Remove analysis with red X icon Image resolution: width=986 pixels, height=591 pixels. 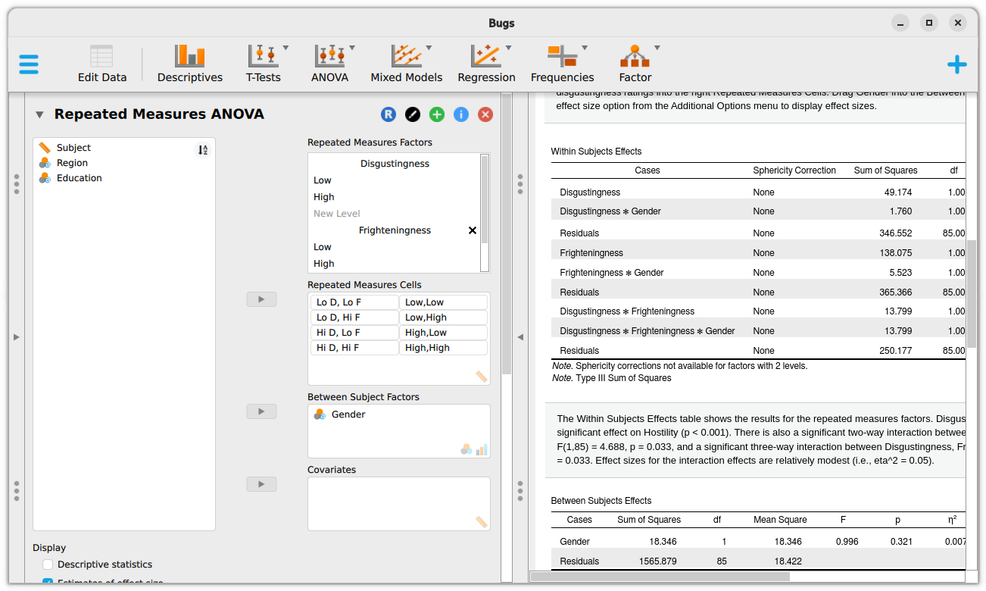[485, 114]
